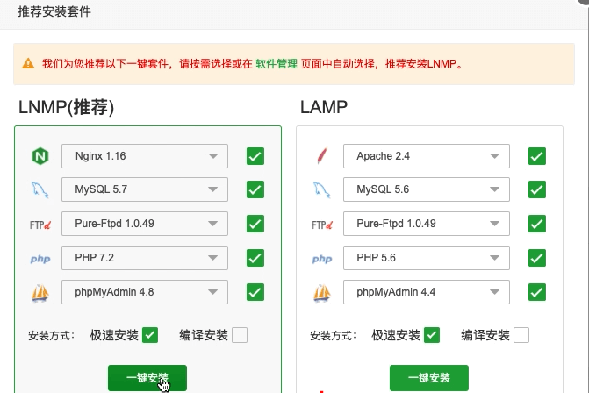Open the 软件管理 link in the notice

277,64
